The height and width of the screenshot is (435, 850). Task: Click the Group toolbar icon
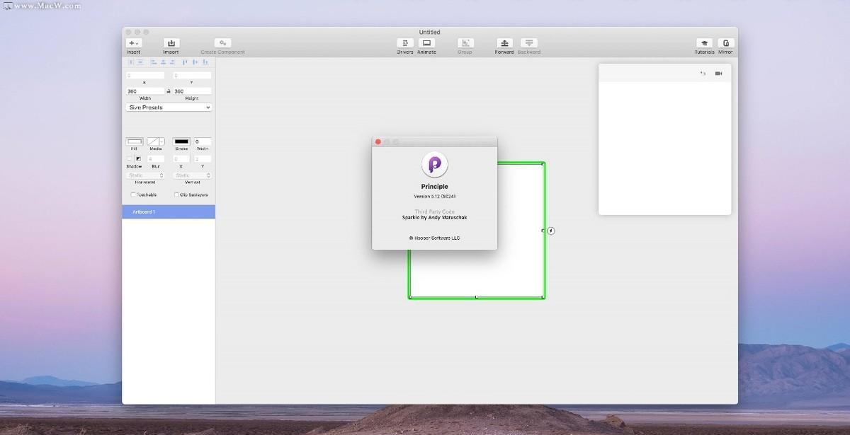tap(465, 43)
